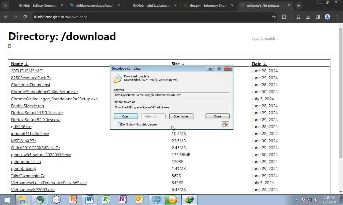The width and height of the screenshot is (343, 205).
Task: Close the dro.pm tab
Action: pyautogui.click(x=232, y=5)
